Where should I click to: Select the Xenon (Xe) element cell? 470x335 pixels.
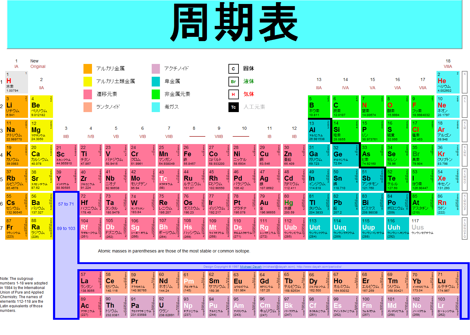pos(448,180)
